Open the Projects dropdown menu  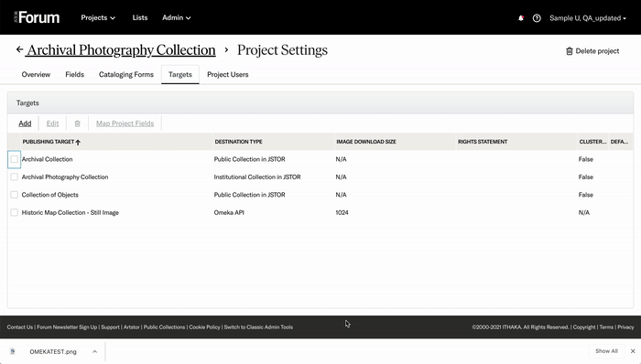click(98, 17)
